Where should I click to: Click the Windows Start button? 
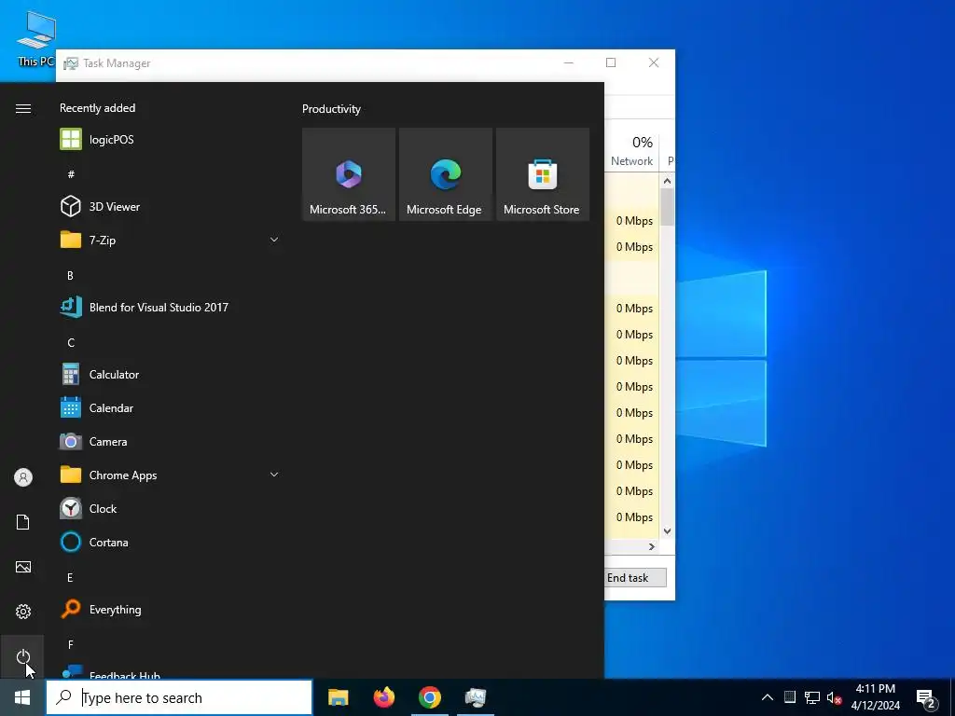pos(22,697)
